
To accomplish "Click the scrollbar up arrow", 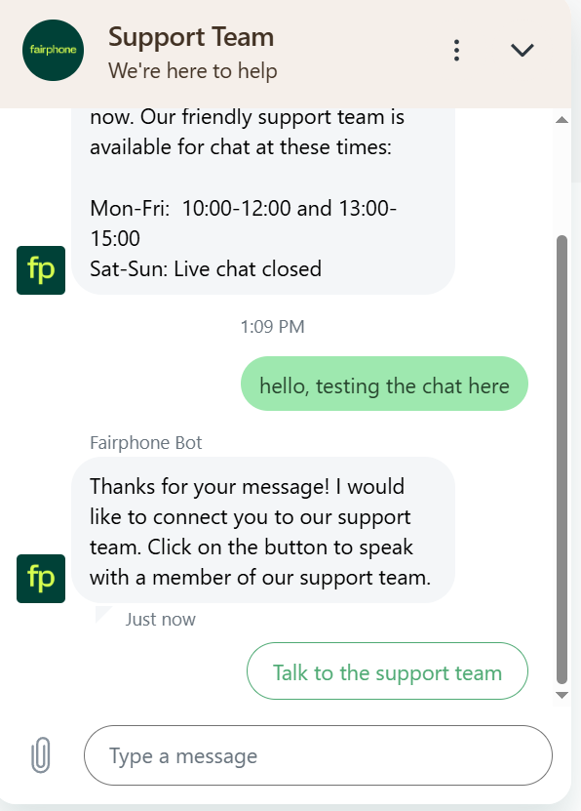I will click(562, 120).
